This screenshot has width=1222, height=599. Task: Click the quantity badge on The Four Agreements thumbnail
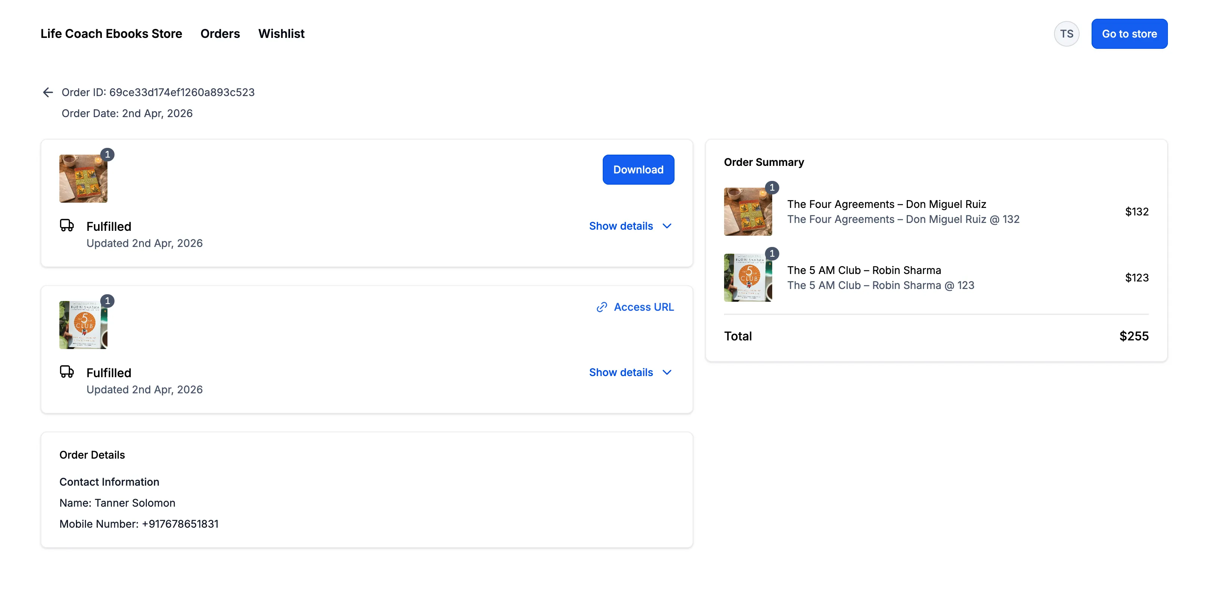[772, 187]
